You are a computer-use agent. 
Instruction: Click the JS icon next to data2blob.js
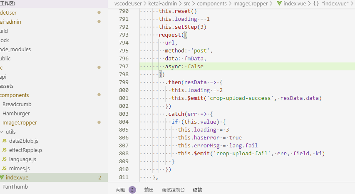pyautogui.click(x=4, y=141)
